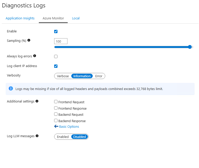This screenshot has height=168, width=199.
Task: Uncheck the Enable checkbox
Action: point(56,32)
